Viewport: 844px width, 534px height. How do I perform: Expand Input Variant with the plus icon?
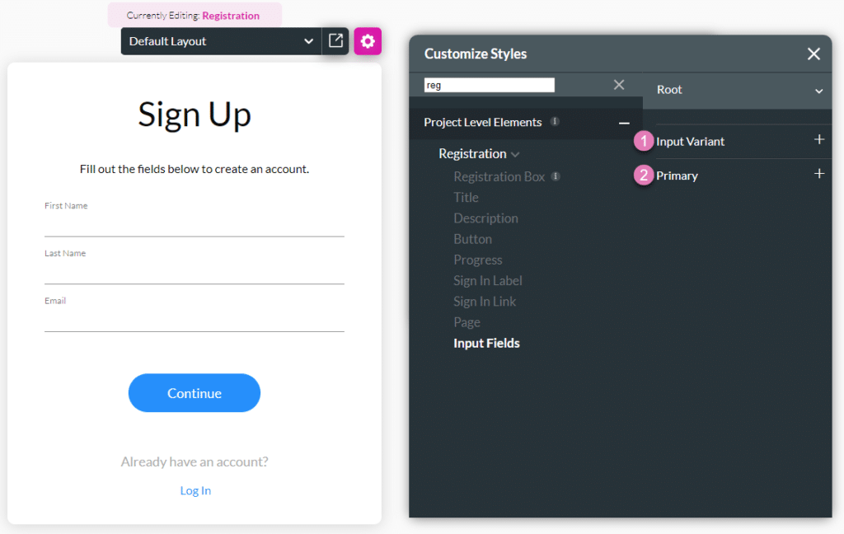point(819,139)
